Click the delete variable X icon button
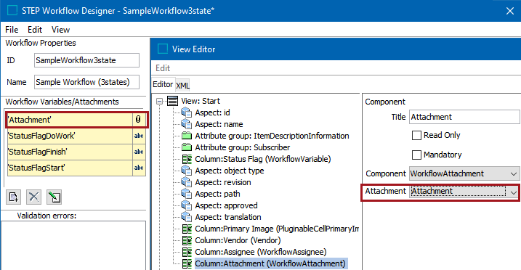 33,197
